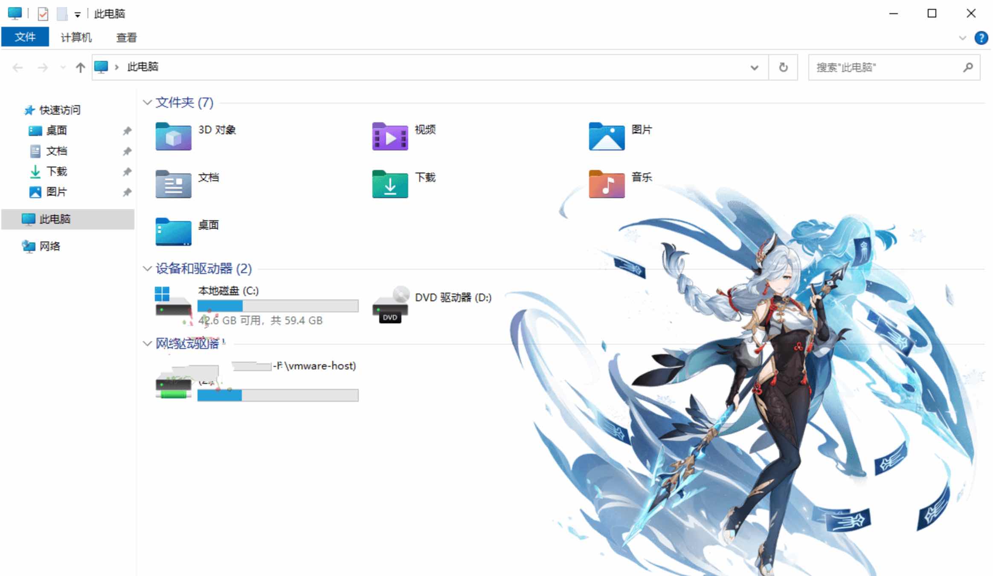993x576 pixels.
Task: Click the forward navigation arrow
Action: [42, 67]
